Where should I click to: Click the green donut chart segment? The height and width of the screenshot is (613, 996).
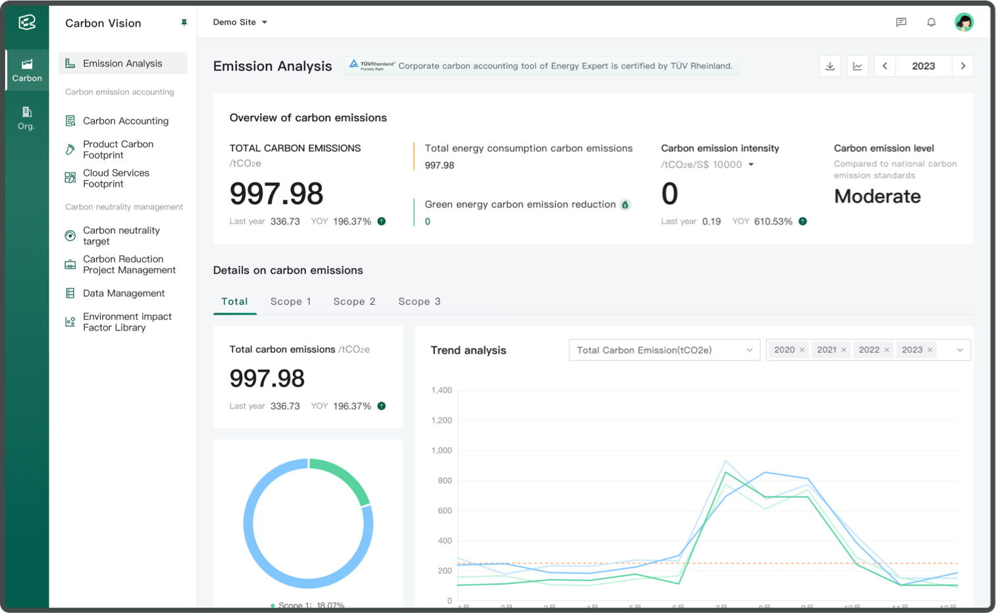click(345, 477)
